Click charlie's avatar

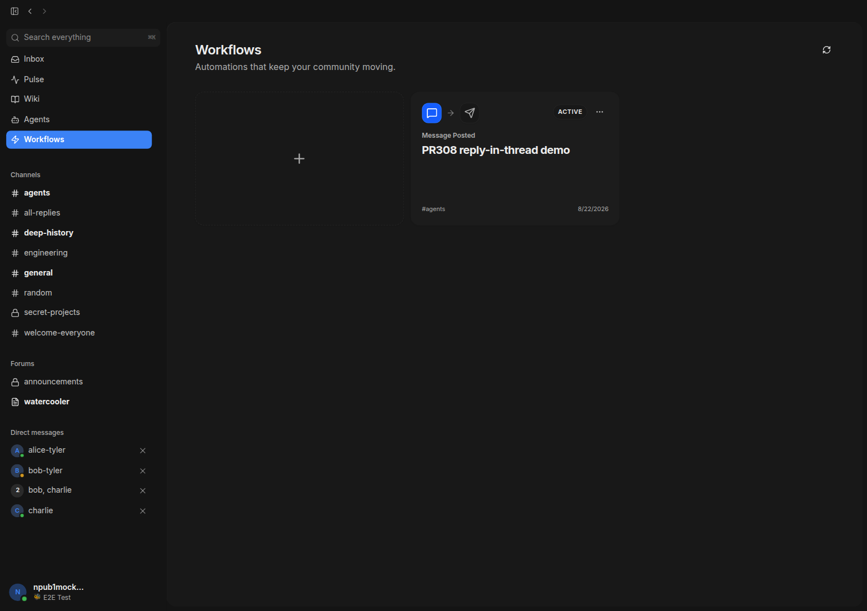pos(17,510)
